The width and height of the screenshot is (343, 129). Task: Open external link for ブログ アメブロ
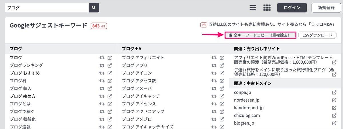tap(222, 119)
